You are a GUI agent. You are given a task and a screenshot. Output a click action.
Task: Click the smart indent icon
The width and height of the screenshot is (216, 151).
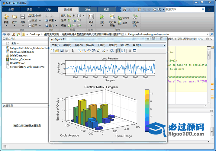coord(69,25)
